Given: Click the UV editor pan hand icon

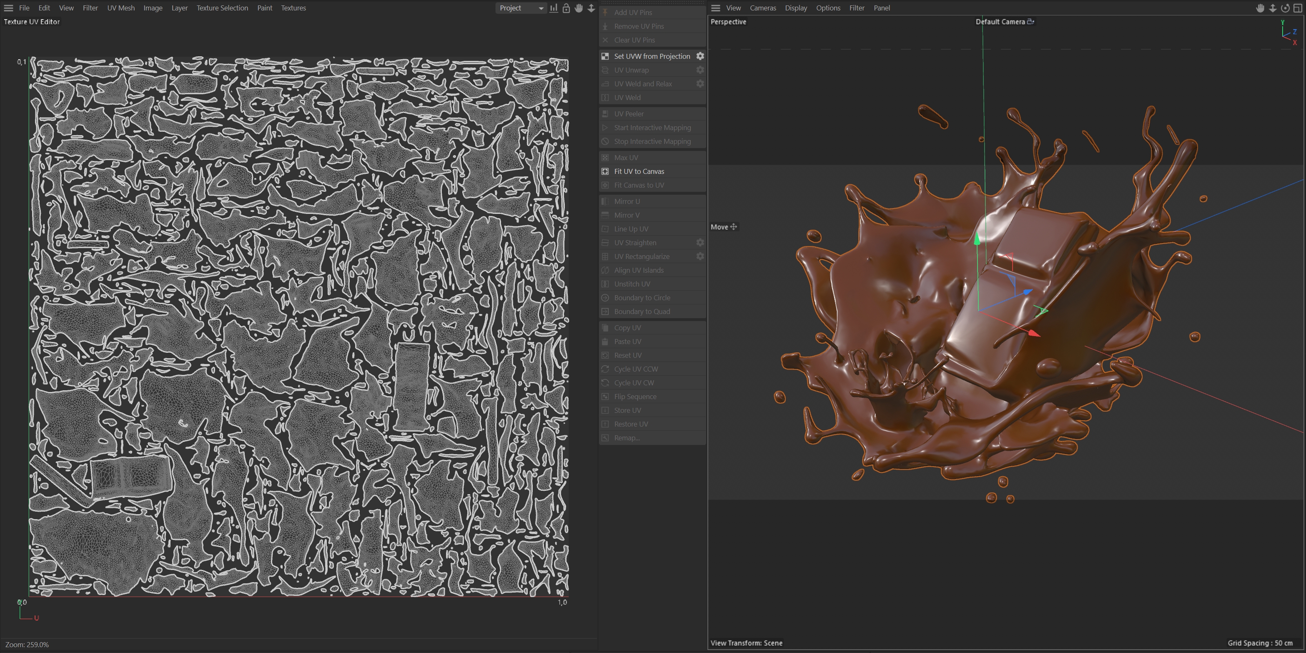Looking at the screenshot, I should 579,8.
